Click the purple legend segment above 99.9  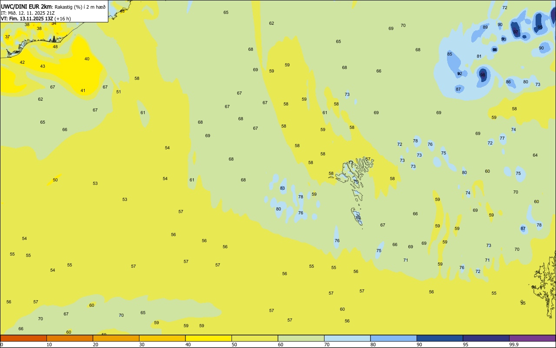tap(532, 338)
